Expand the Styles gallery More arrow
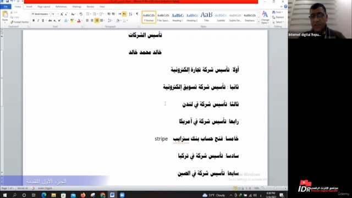This screenshot has height=198, width=352. [258, 22]
